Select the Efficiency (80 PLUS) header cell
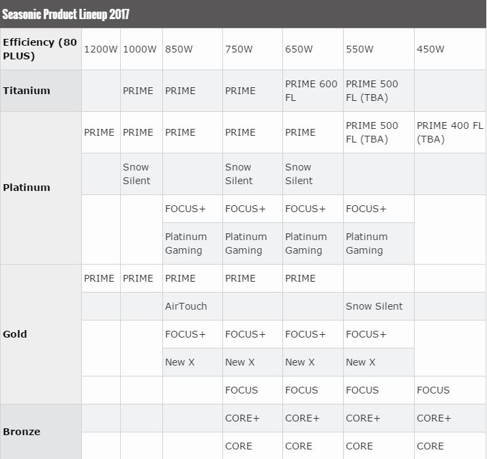 pyautogui.click(x=40, y=49)
